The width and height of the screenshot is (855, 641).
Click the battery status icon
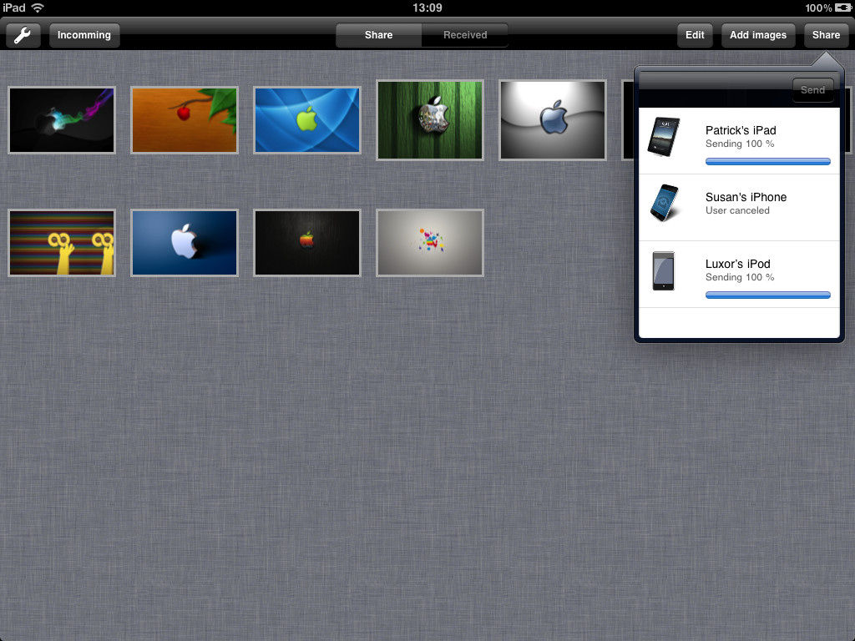843,8
